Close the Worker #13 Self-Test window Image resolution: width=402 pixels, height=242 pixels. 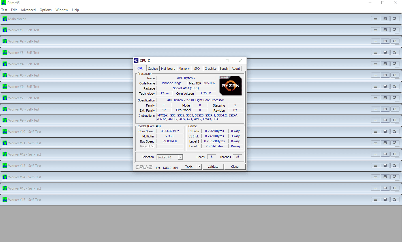[395, 165]
